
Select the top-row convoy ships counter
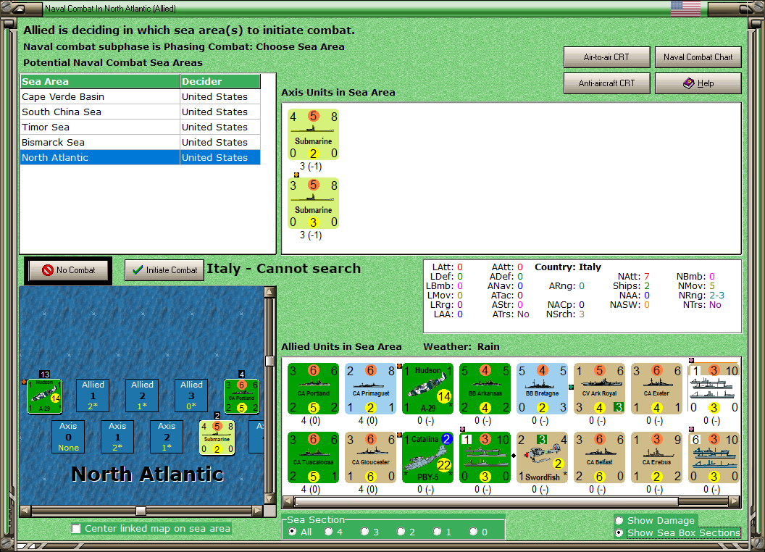(714, 388)
